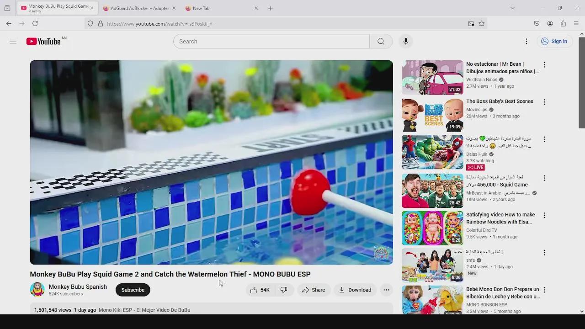Open YouTube settings three-dot menu
The image size is (585, 329).
point(526,41)
